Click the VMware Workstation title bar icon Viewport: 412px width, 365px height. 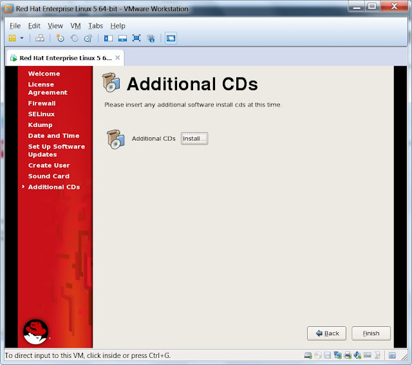click(x=8, y=8)
